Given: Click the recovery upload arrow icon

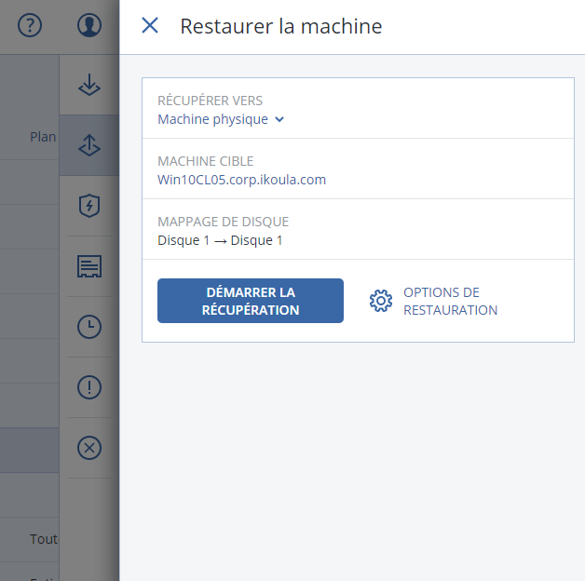Looking at the screenshot, I should [89, 145].
